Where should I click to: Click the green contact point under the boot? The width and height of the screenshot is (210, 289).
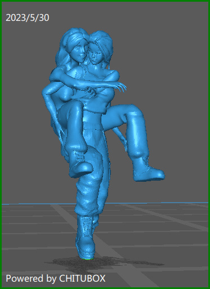click(87, 259)
